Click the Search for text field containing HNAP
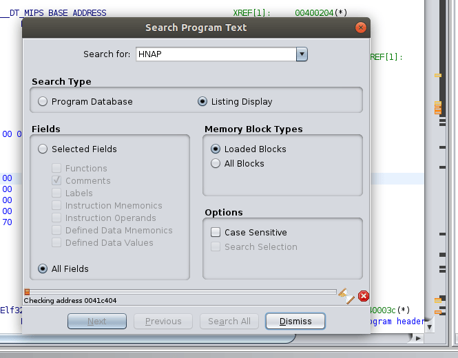 (215, 54)
